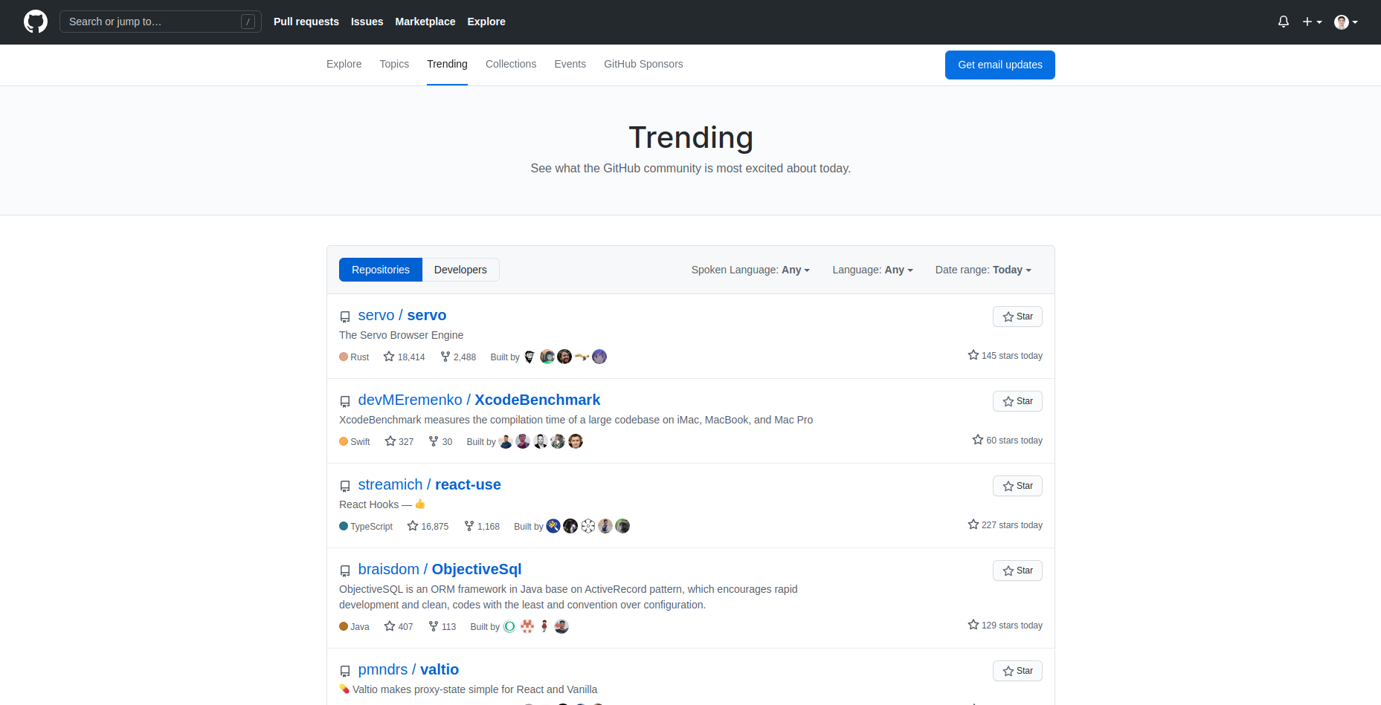Expand the Spoken Language filter
Image resolution: width=1381 pixels, height=705 pixels.
[750, 270]
